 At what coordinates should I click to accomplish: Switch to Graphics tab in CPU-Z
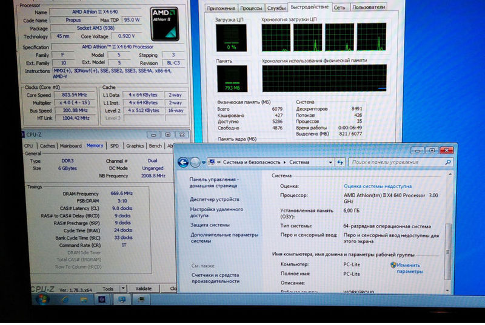135,146
